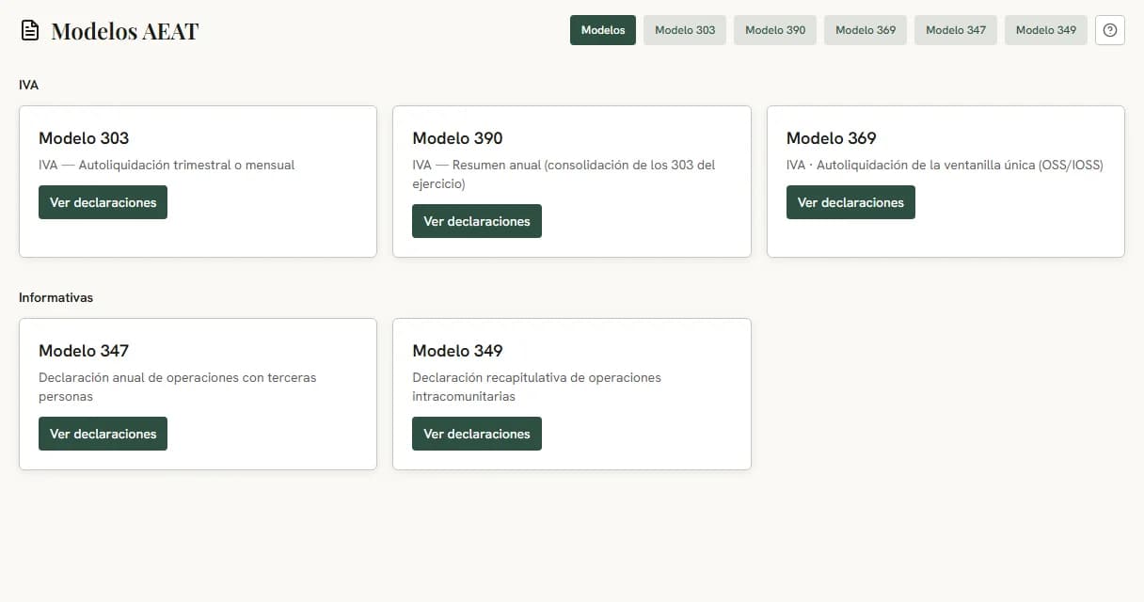1144x602 pixels.
Task: Click the Modelo 347 card title
Action: click(x=84, y=351)
